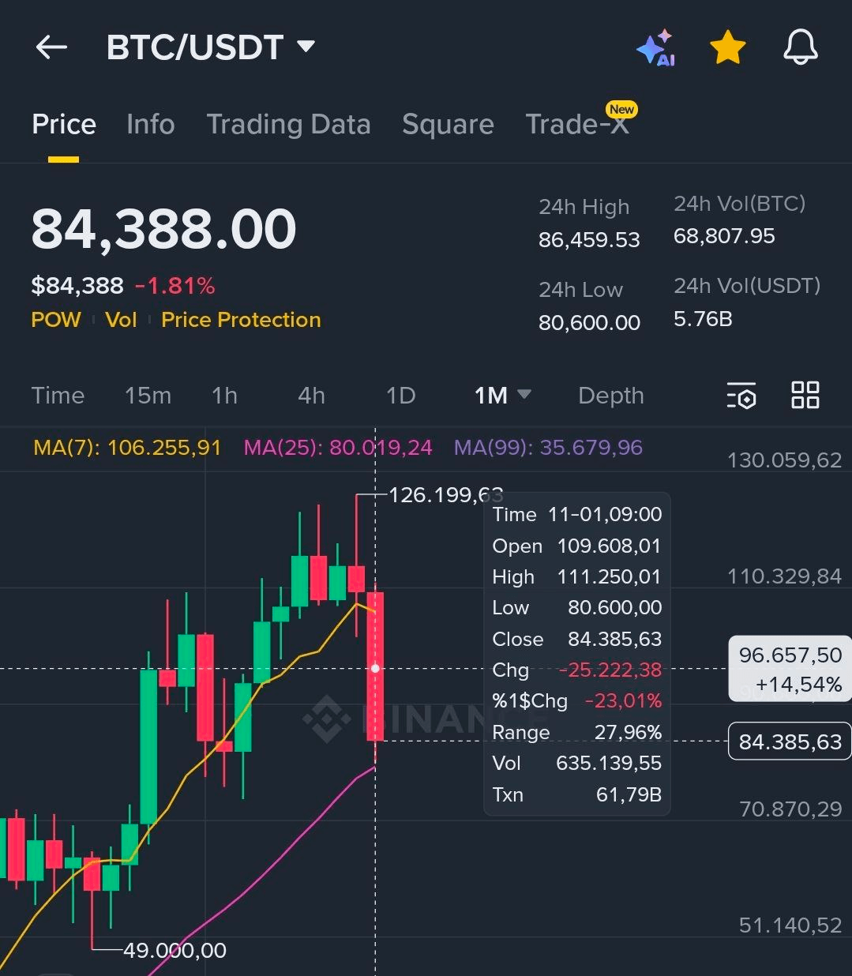Viewport: 852px width, 976px height.
Task: Open the chart layout grid icon
Action: [805, 395]
